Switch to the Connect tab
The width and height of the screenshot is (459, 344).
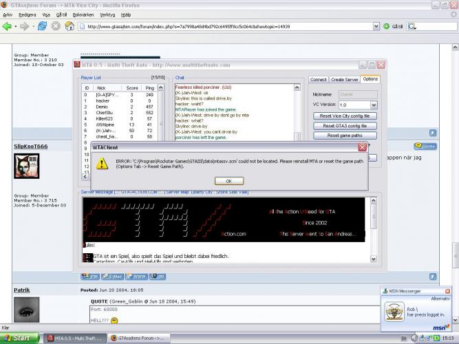(318, 80)
